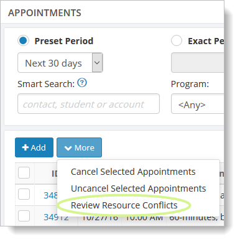
Task: Choose Uncancel Selected Appointments
Action: 138,188
